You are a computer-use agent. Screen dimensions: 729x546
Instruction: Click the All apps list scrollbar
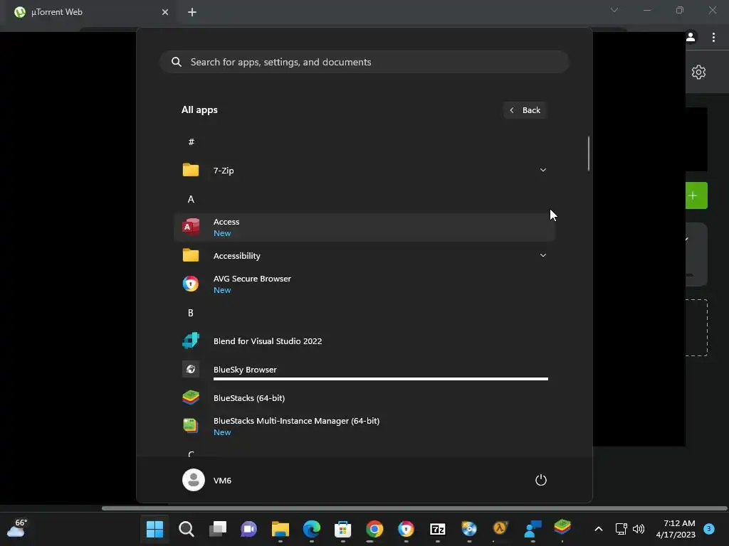pyautogui.click(x=589, y=154)
